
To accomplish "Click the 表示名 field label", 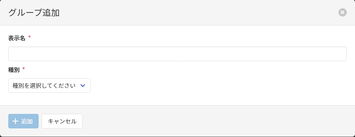I will coord(17,38).
